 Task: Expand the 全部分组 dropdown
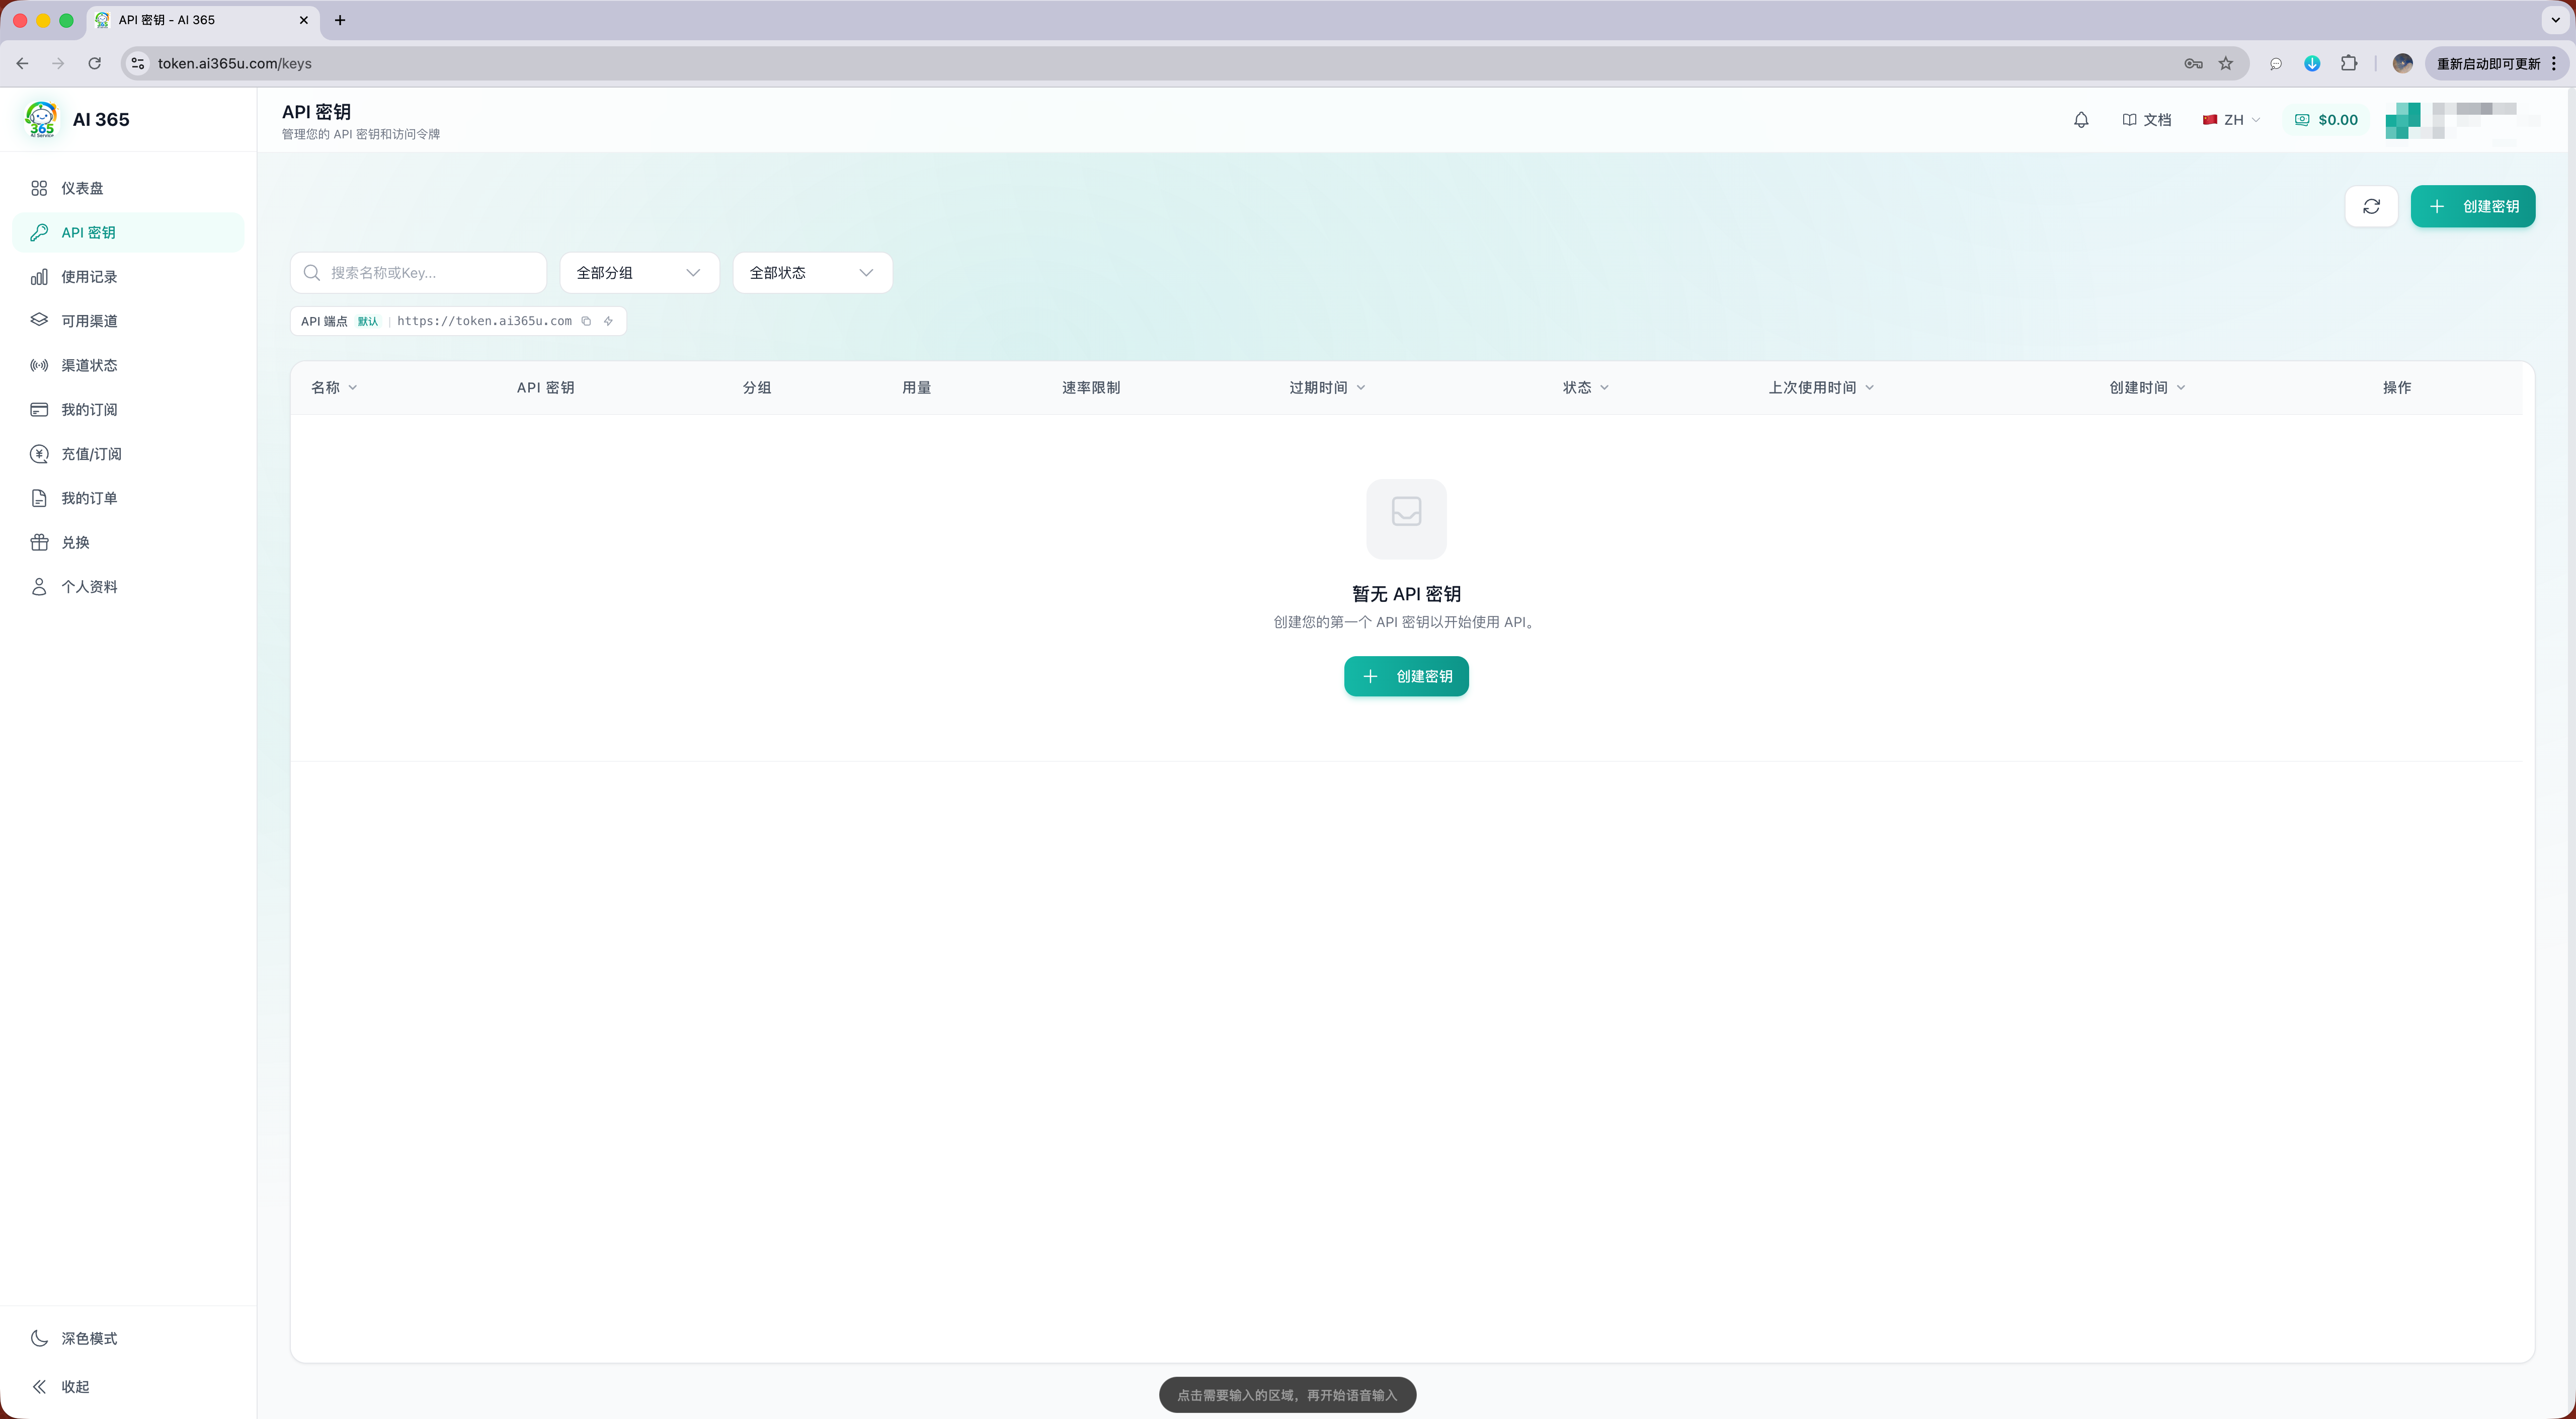tap(639, 273)
